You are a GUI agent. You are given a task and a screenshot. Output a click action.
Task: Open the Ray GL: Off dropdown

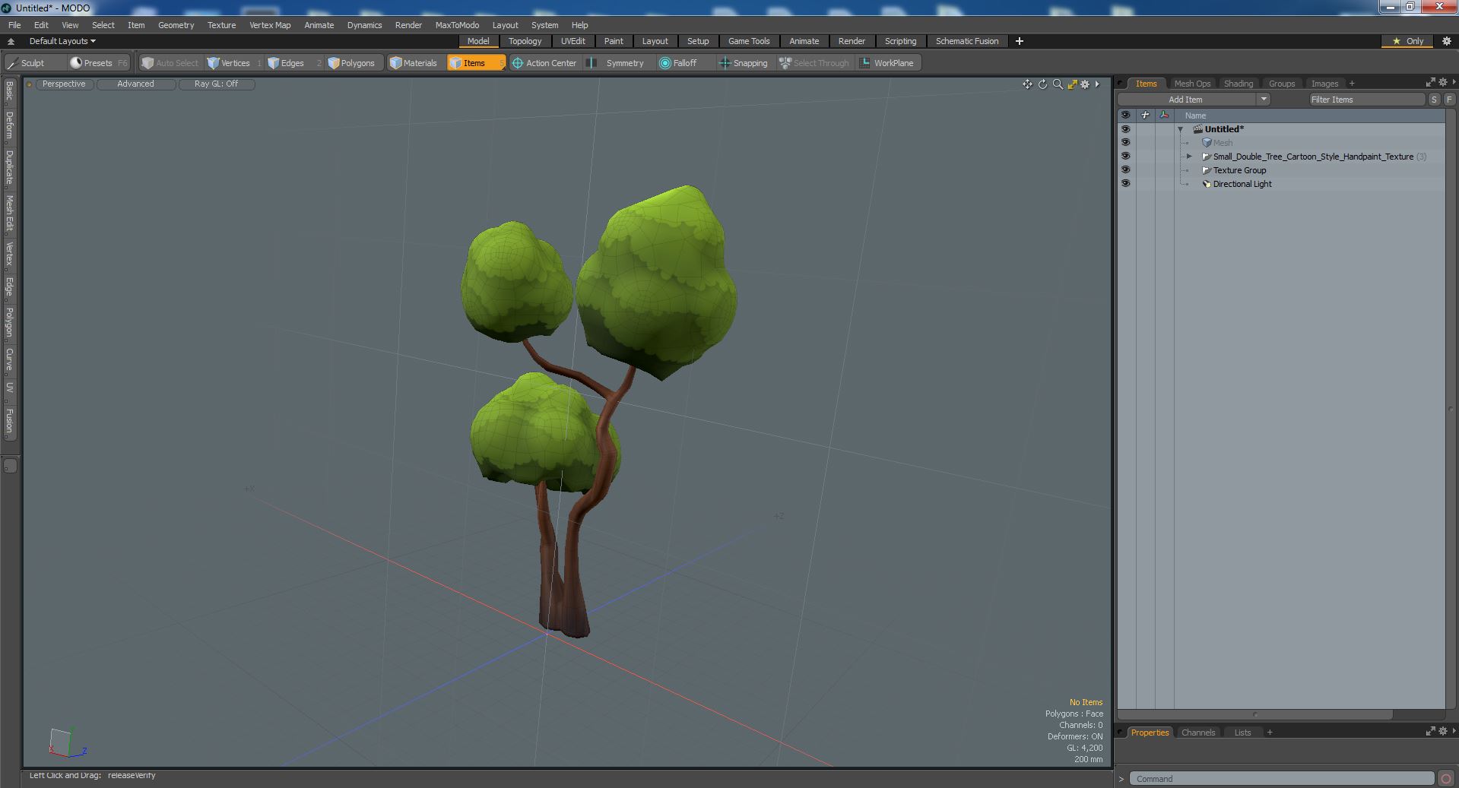click(216, 84)
